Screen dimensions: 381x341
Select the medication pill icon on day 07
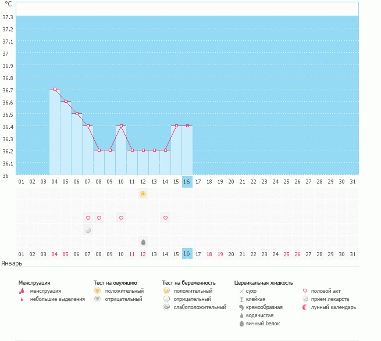(88, 230)
